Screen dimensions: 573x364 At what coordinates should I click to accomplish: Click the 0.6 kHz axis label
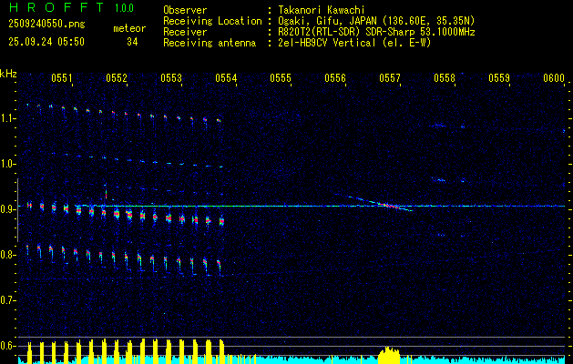tap(6, 346)
